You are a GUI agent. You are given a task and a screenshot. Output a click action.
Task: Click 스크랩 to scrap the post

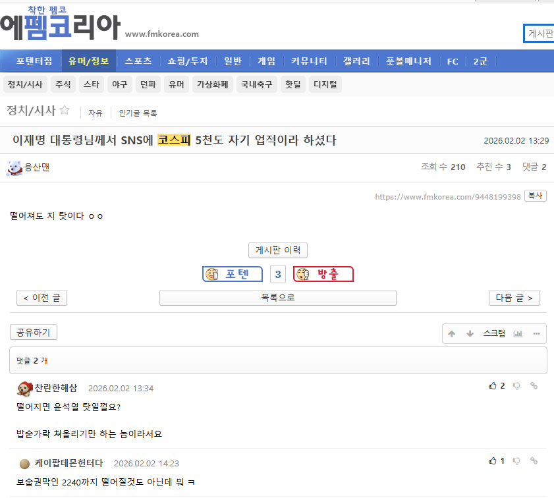(x=494, y=333)
